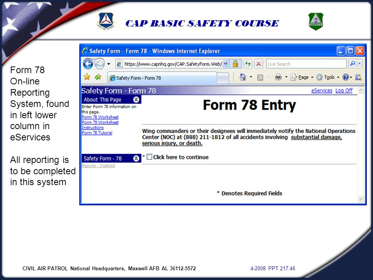Click the Internet Explorer icon in title bar
This screenshot has width=373, height=280.
(x=85, y=51)
